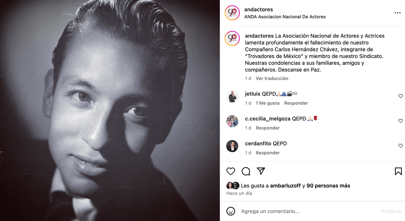405x221 pixels.
Task: Click the andactores profile picture
Action: coord(232,13)
